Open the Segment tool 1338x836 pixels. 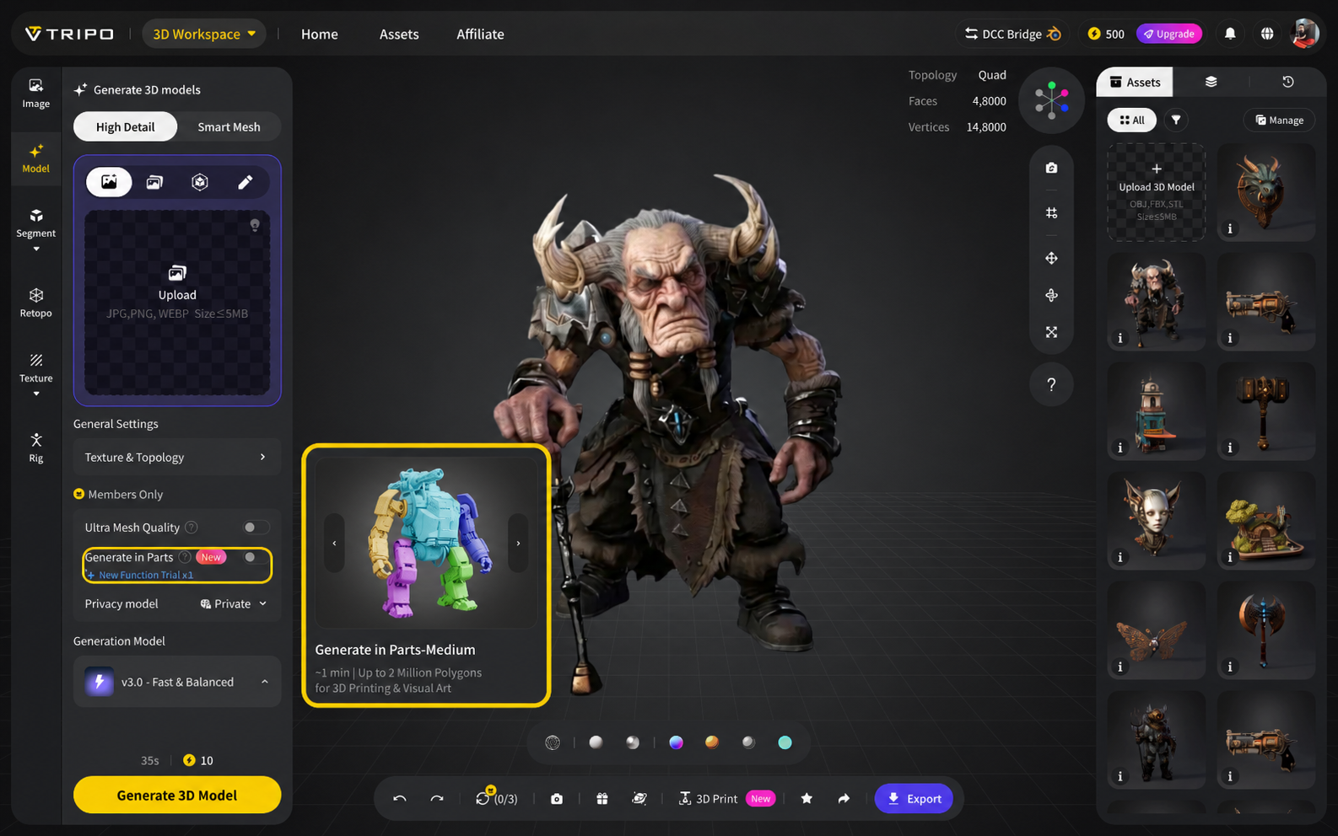point(35,223)
